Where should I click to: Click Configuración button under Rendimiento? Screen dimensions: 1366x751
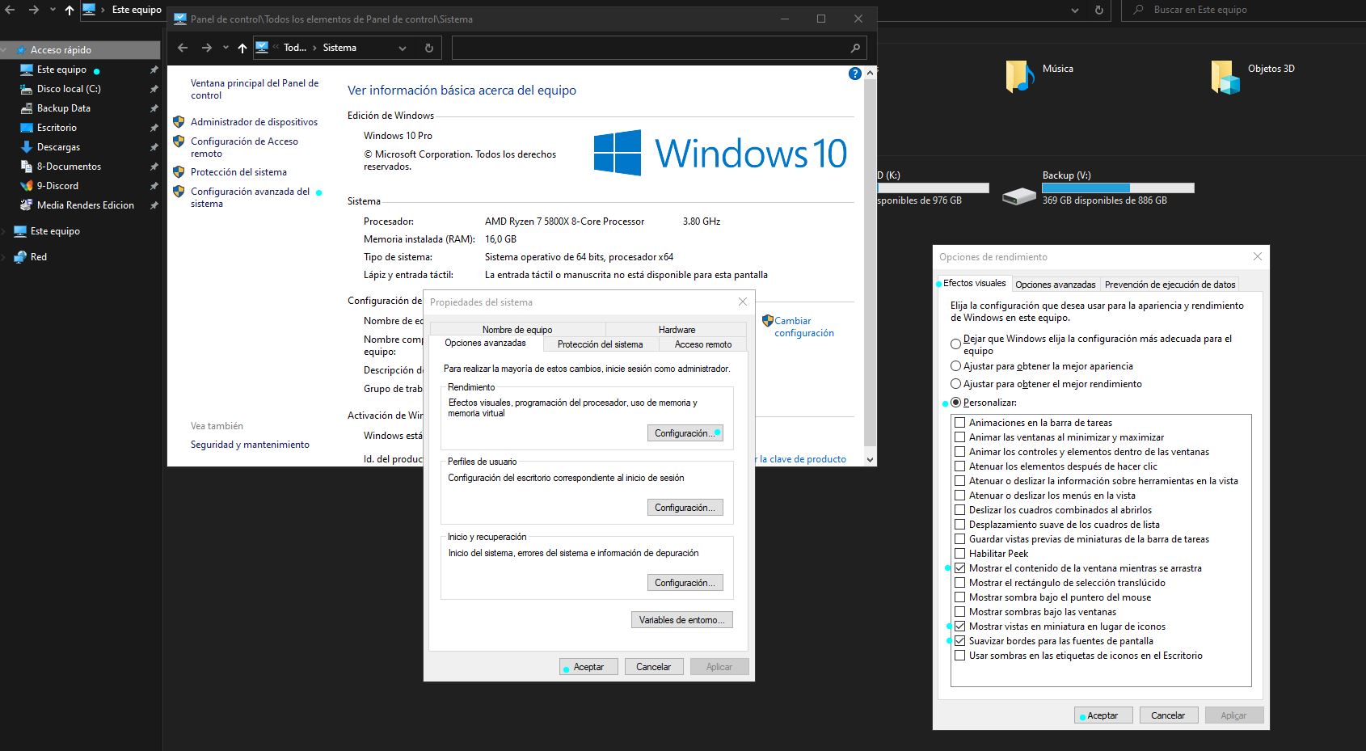click(685, 433)
